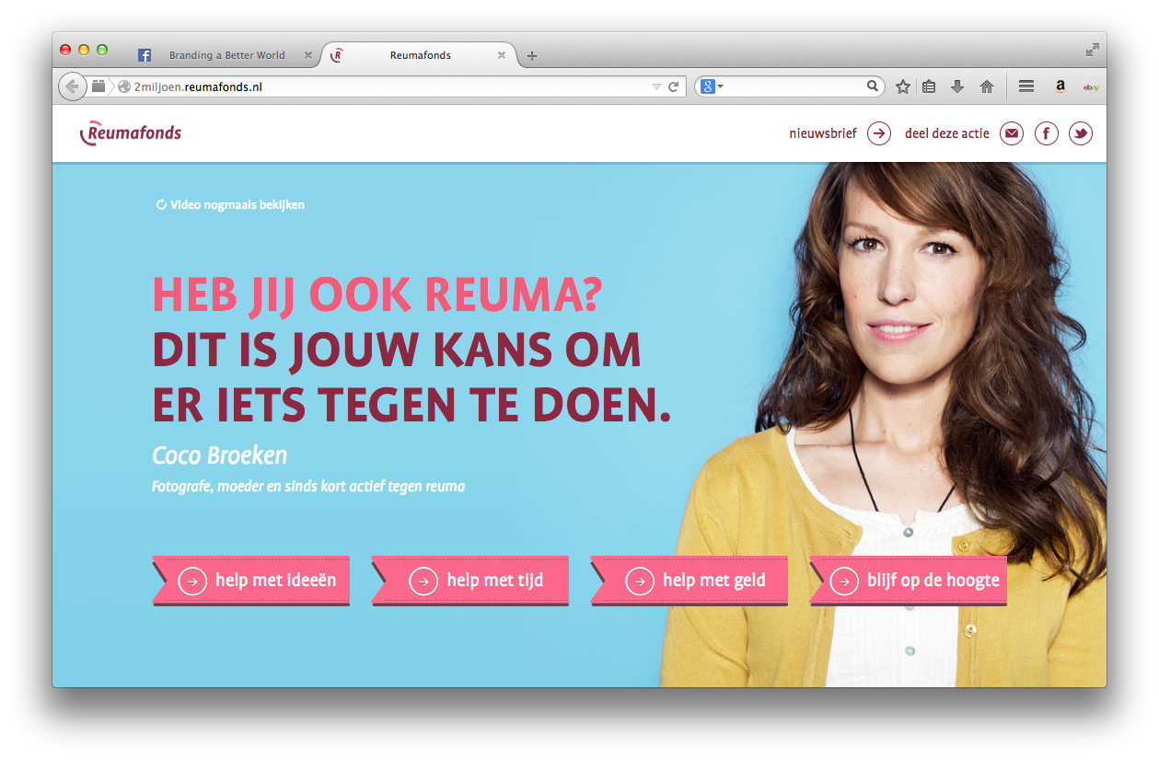Click the help met geld button
The image size is (1159, 760).
tap(690, 581)
